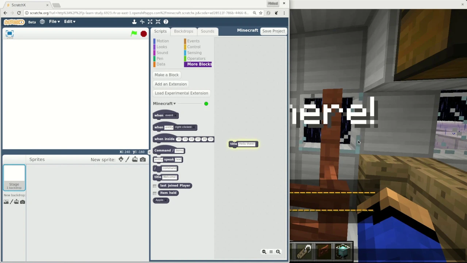
Task: Paint a new backdrop
Action: click(11, 202)
